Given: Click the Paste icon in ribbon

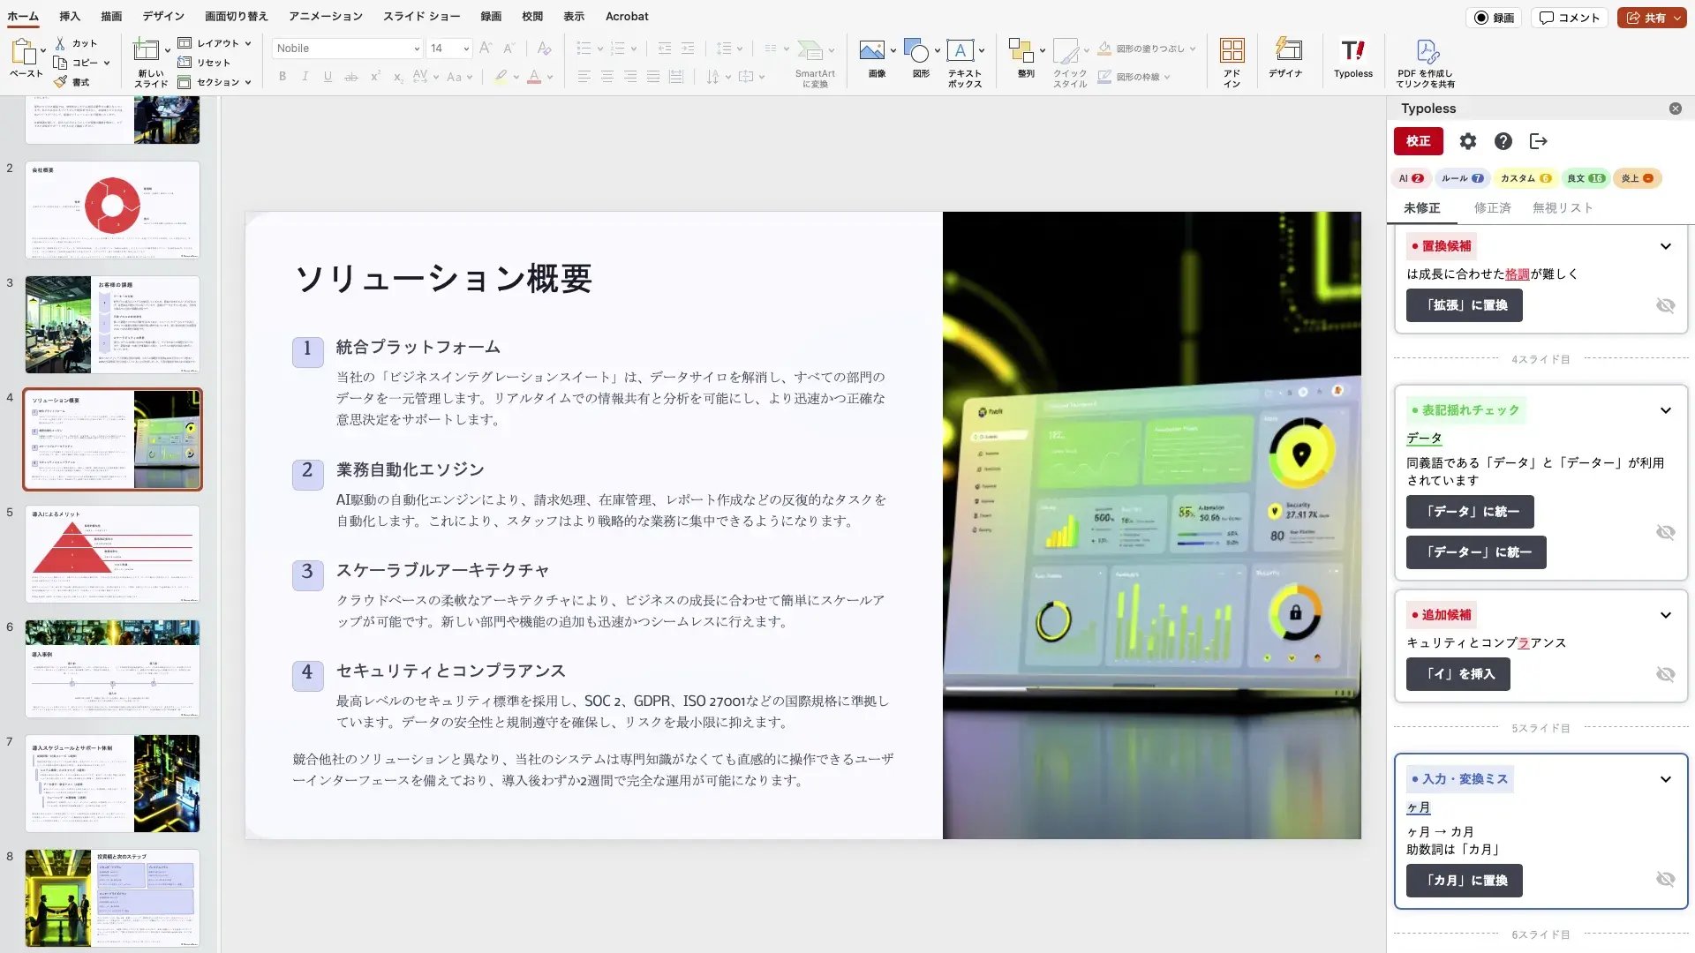Looking at the screenshot, I should point(24,51).
